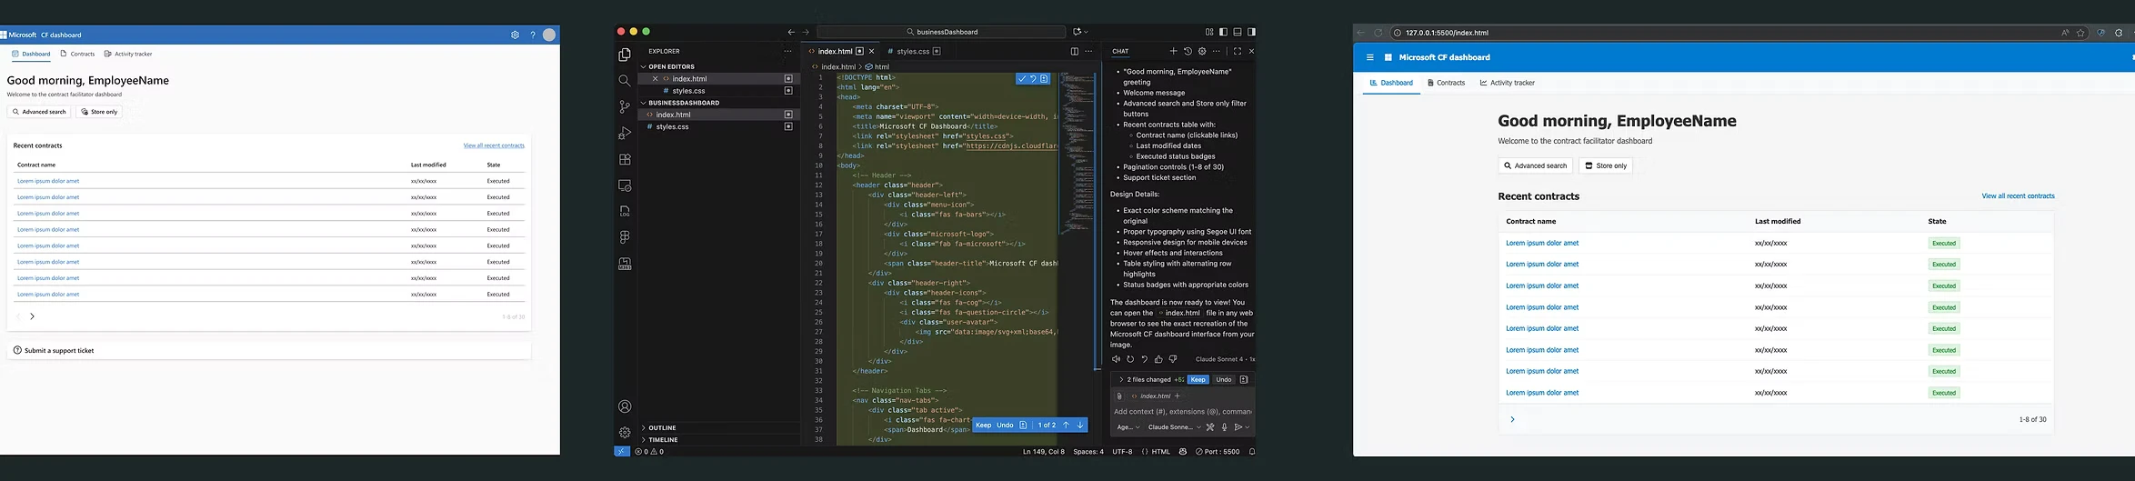Show chat history icon in Chat panel

coord(1188,51)
